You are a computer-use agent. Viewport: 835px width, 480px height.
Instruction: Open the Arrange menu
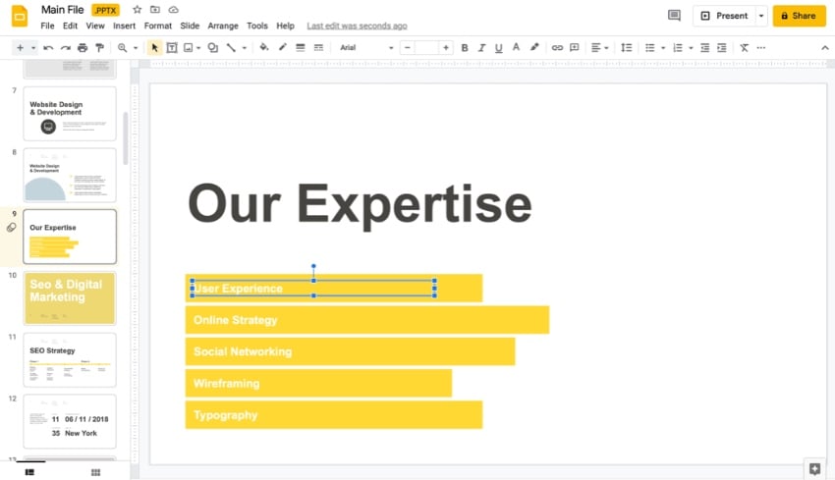(223, 26)
